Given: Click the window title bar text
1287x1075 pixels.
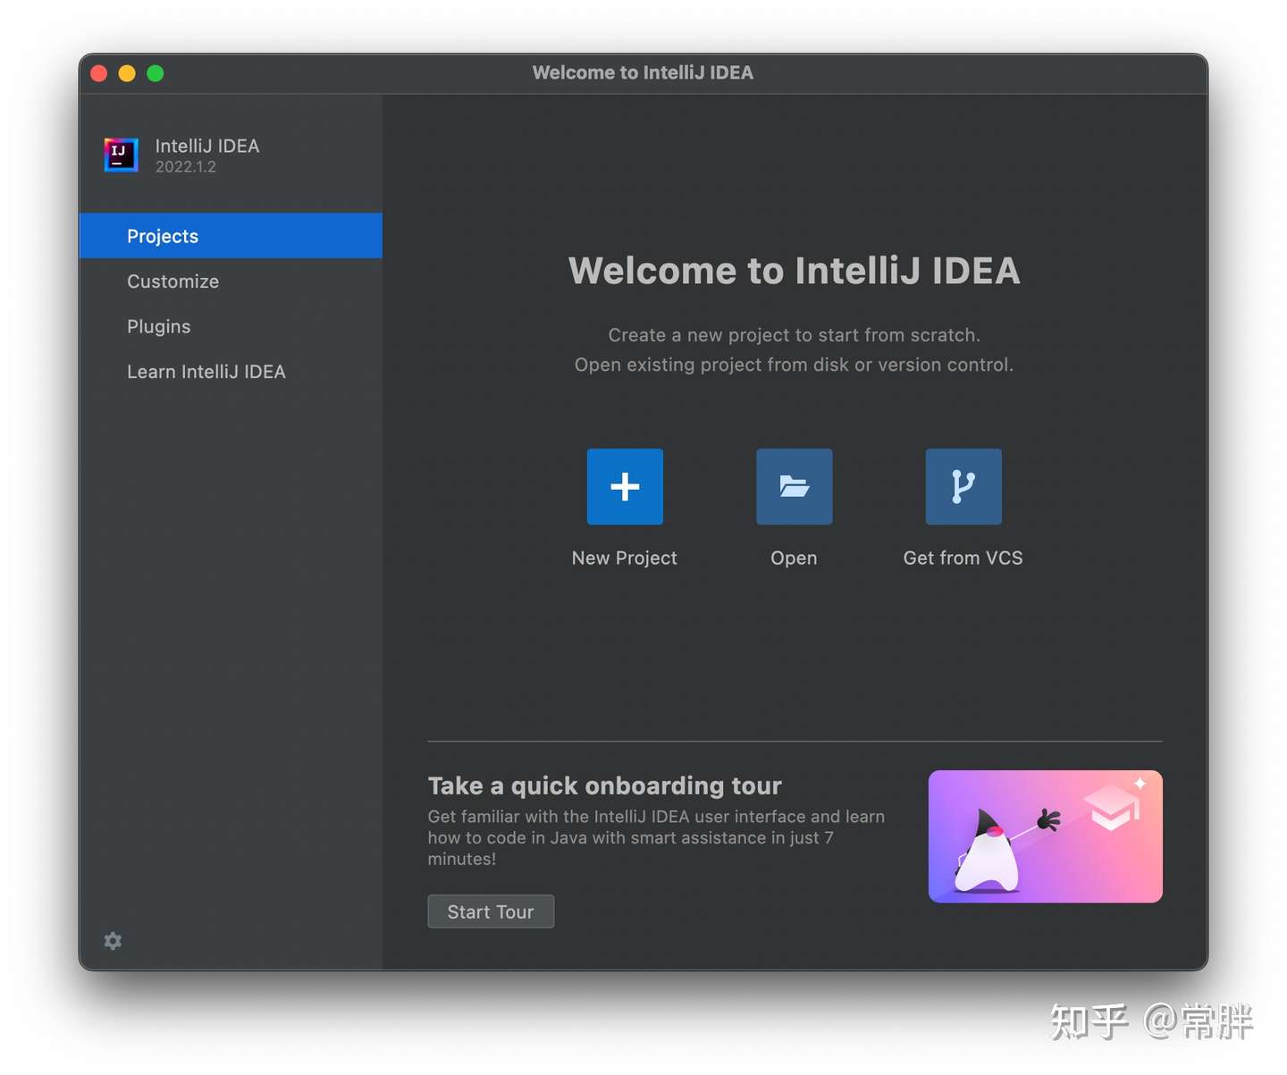Looking at the screenshot, I should 643,72.
